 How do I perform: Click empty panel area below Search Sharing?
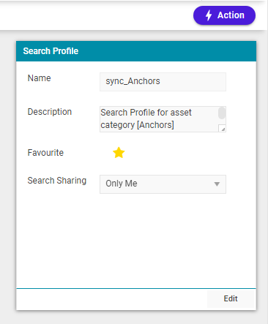pyautogui.click(x=136, y=241)
